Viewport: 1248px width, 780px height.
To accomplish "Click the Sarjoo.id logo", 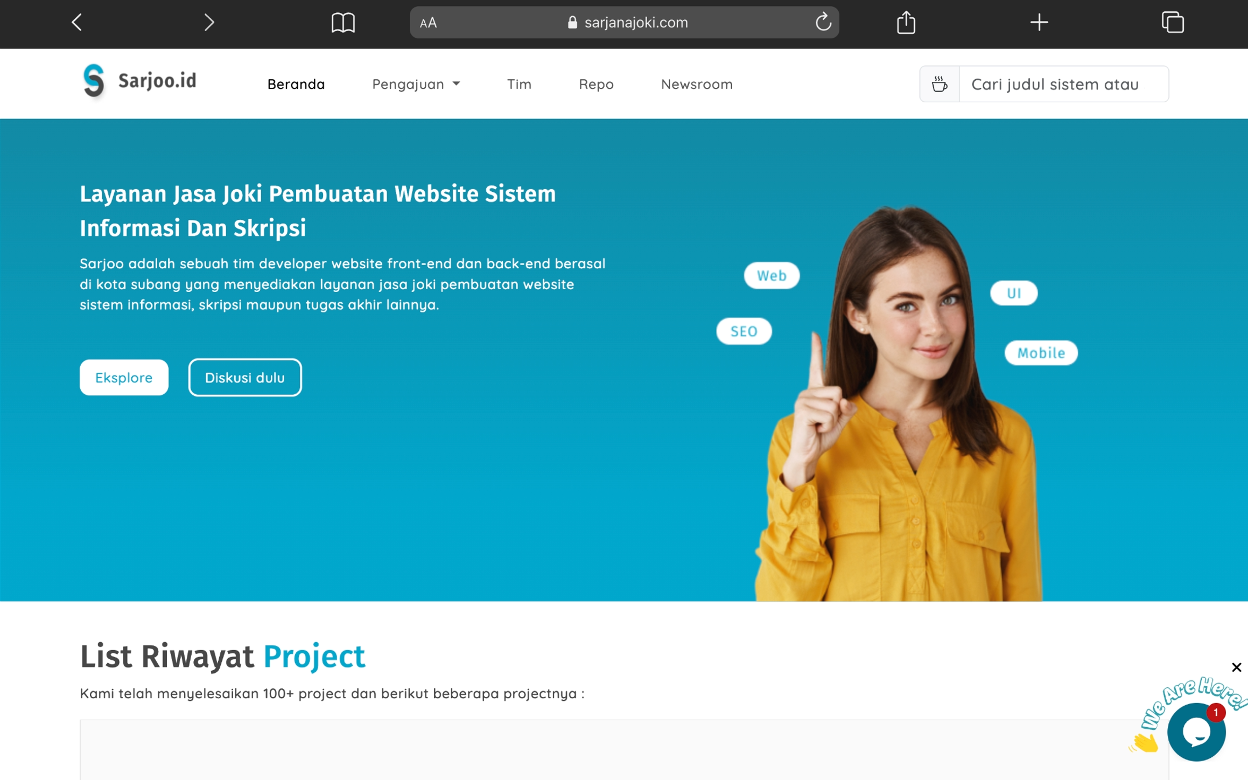I will tap(139, 81).
